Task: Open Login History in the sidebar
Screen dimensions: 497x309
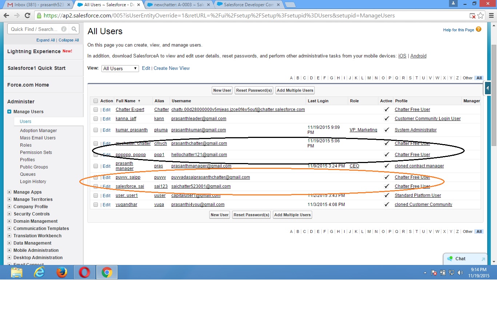Action: (33, 182)
